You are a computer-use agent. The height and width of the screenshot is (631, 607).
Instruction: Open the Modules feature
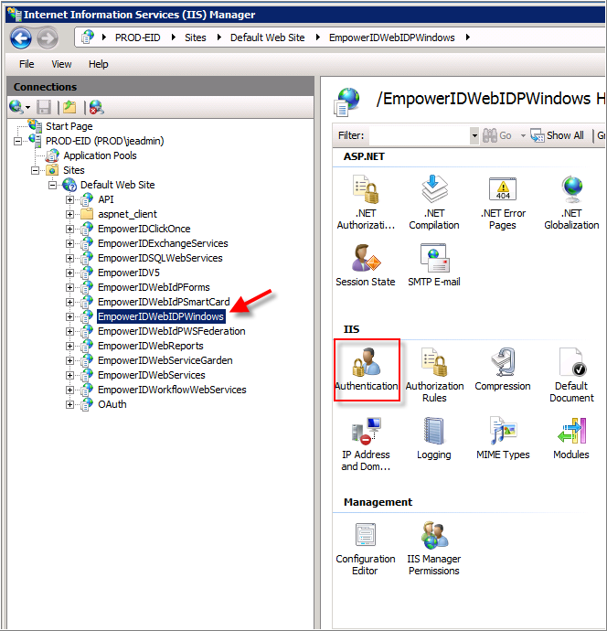click(x=571, y=438)
